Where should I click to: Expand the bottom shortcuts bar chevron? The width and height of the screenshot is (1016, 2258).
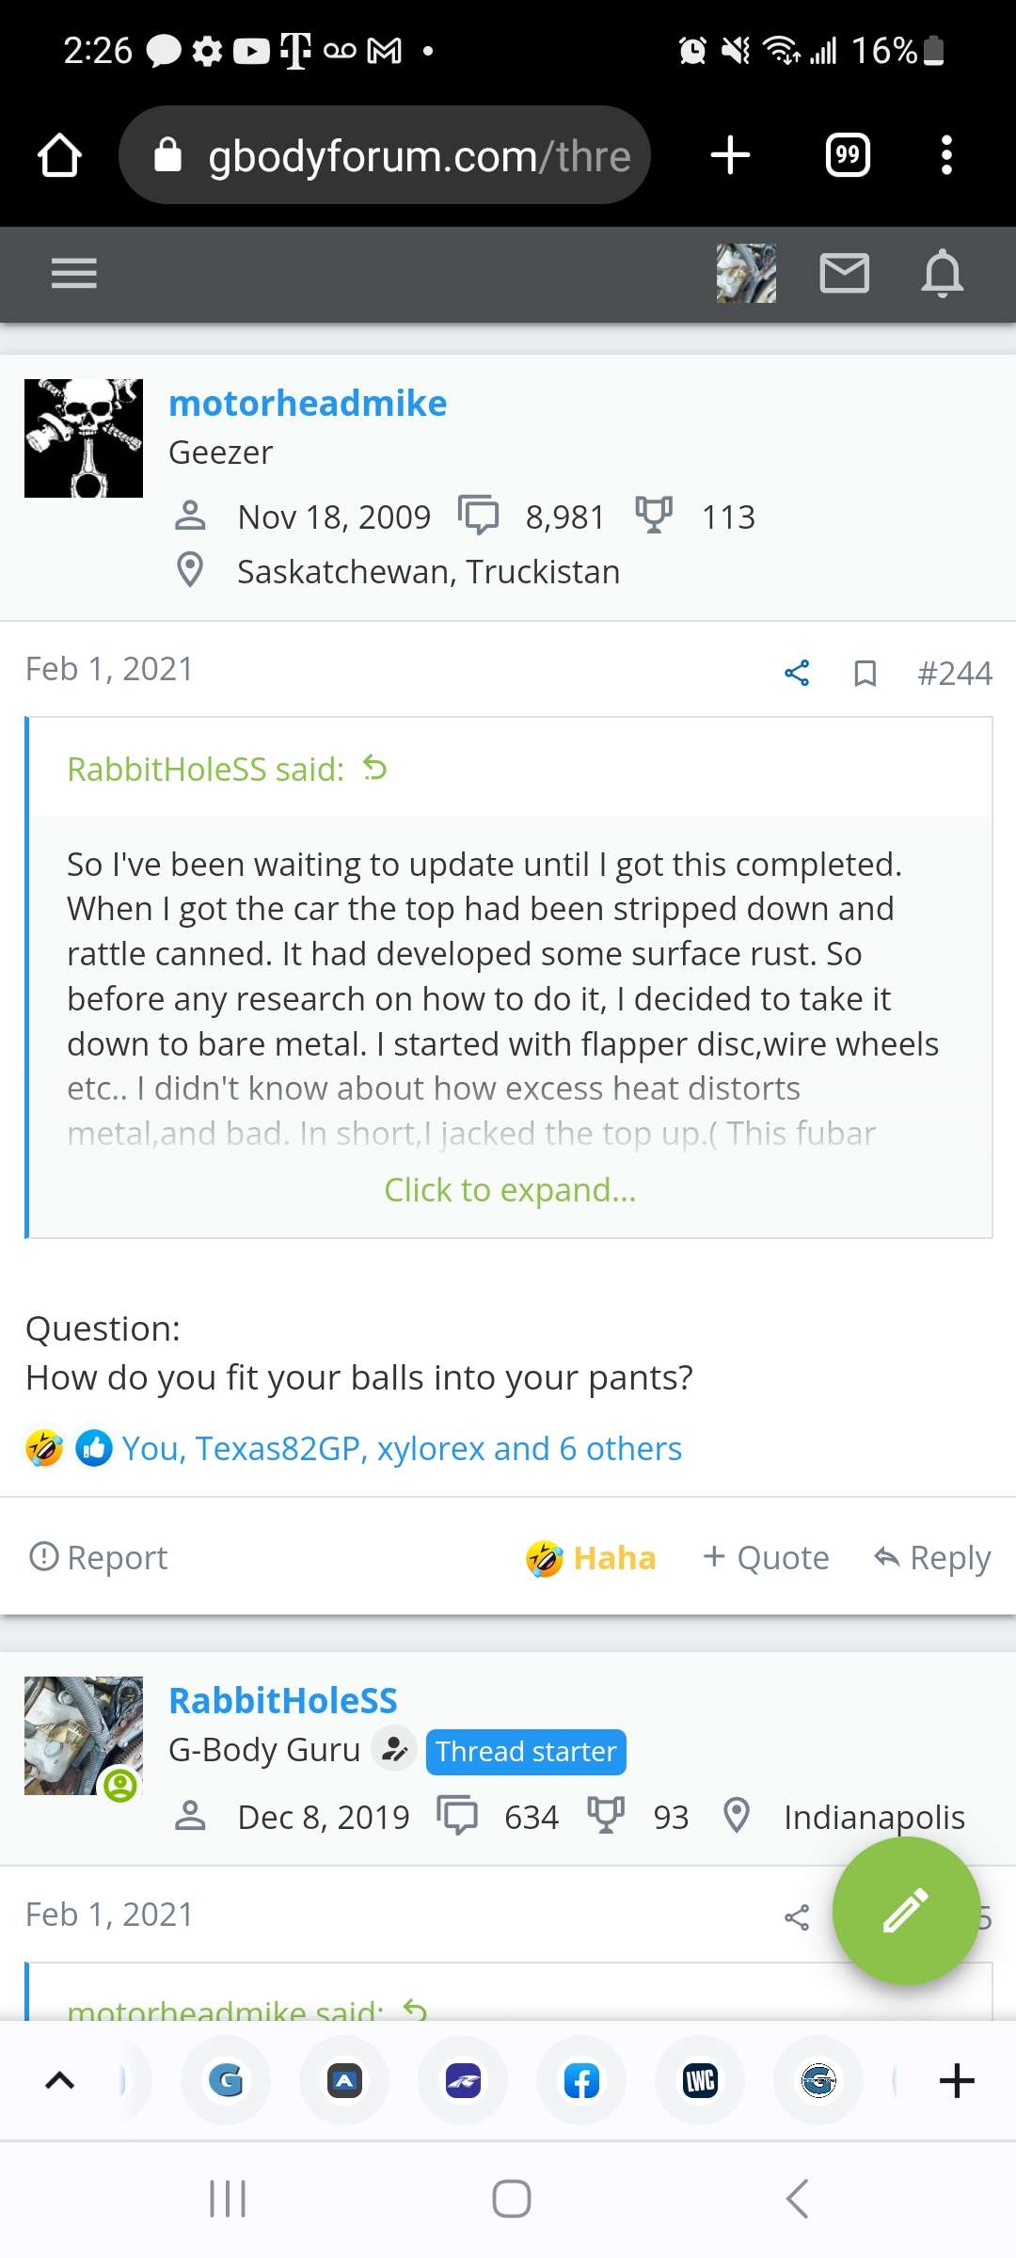(x=59, y=2080)
